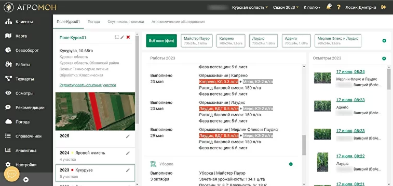This screenshot has height=186, width=393.
Task: Click the satellite field map image
Action: [95, 111]
